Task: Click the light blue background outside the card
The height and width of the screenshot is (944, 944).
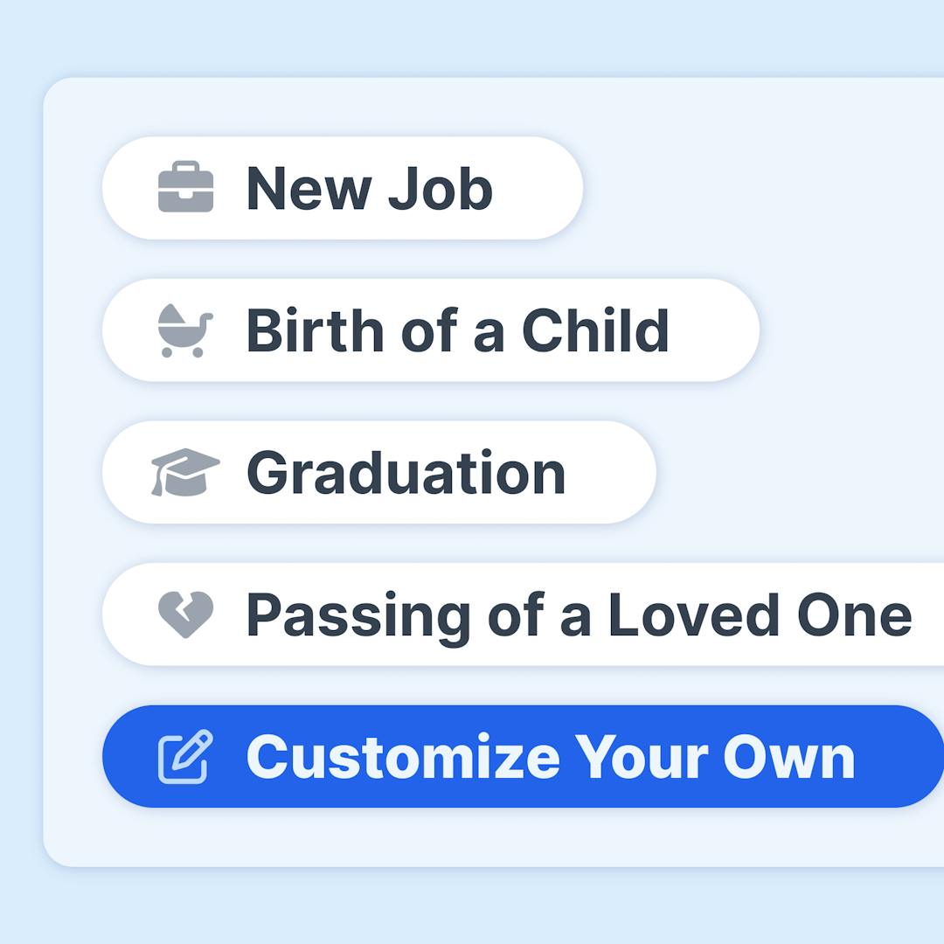Action: pyautogui.click(x=472, y=35)
